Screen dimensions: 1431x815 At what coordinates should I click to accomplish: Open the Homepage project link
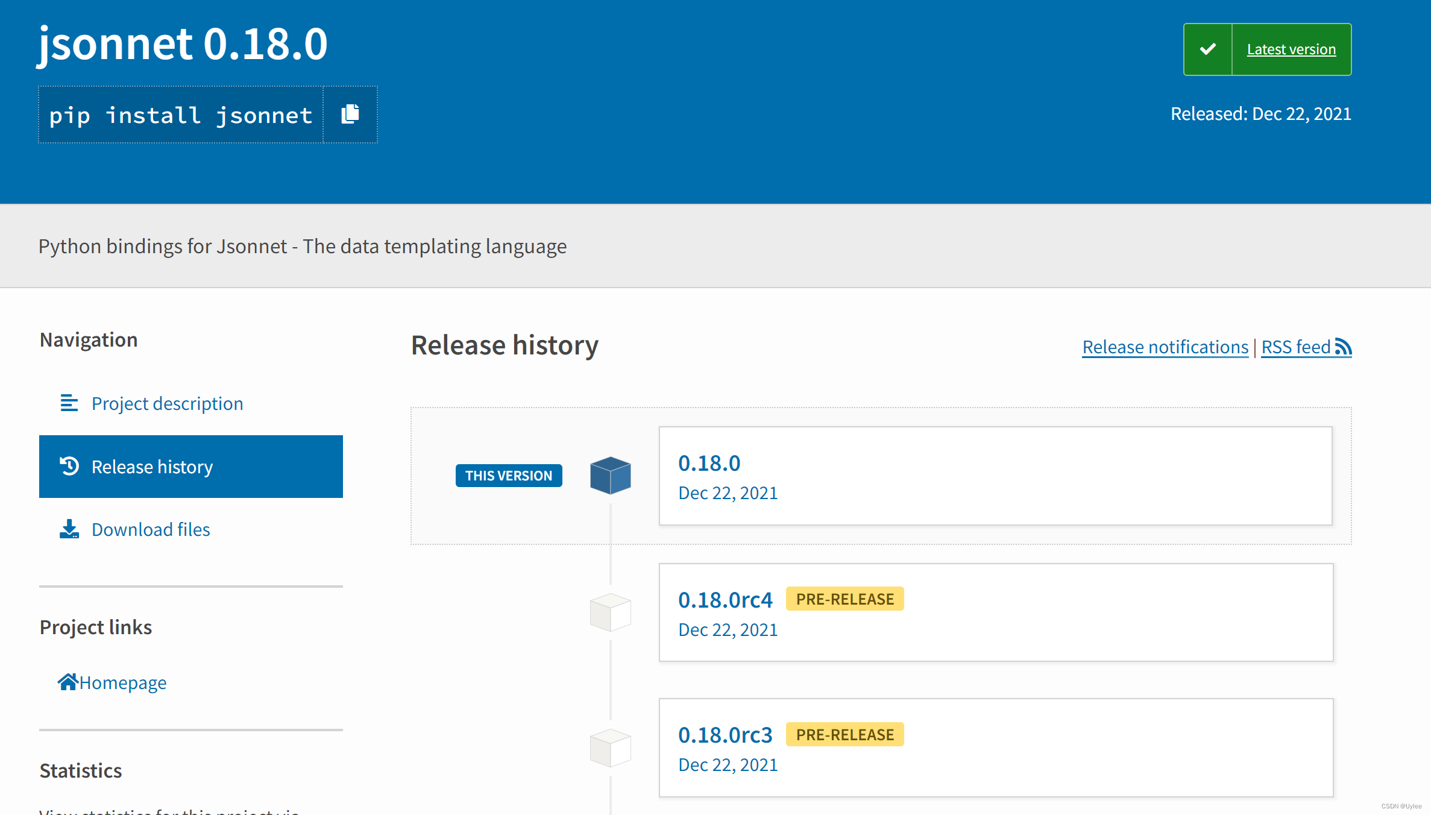[122, 682]
